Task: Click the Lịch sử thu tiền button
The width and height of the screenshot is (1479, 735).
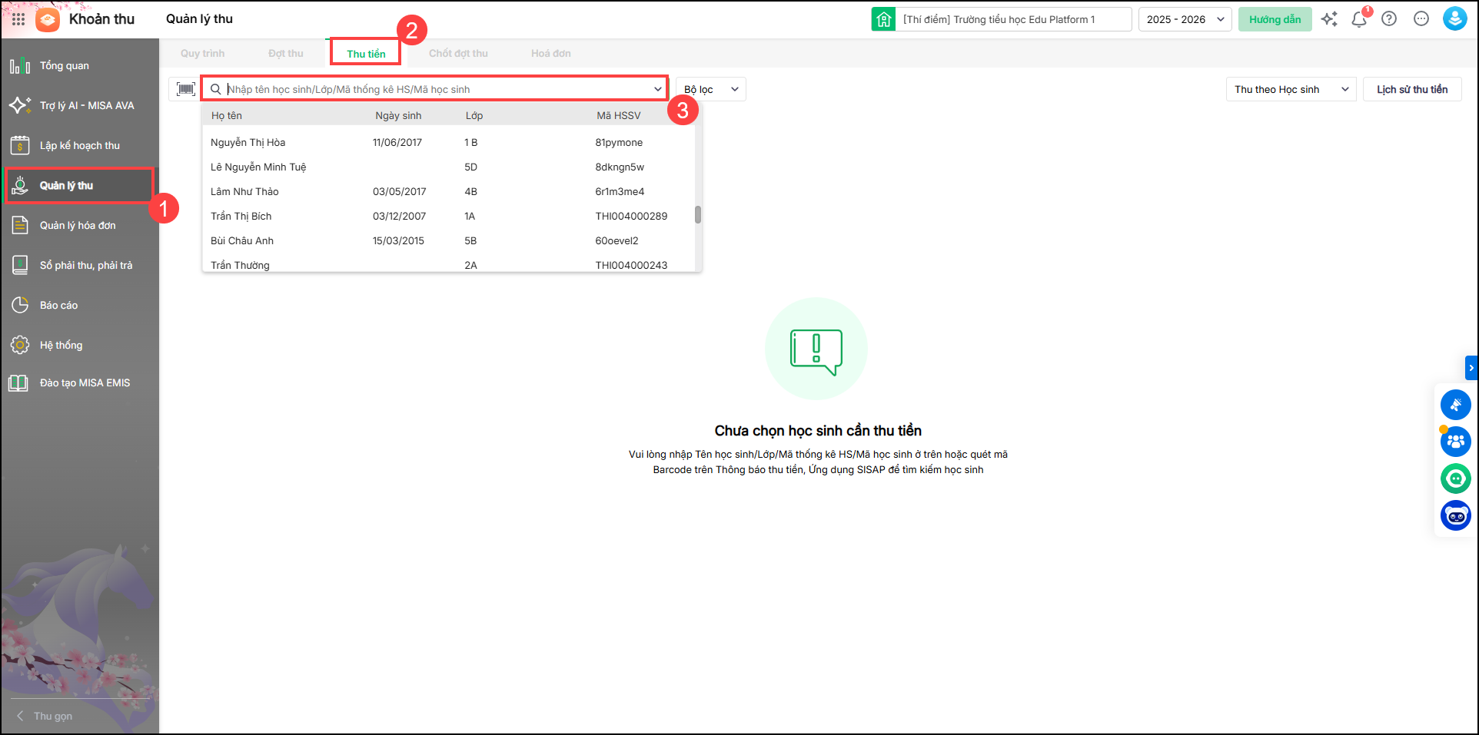Action: click(x=1411, y=89)
